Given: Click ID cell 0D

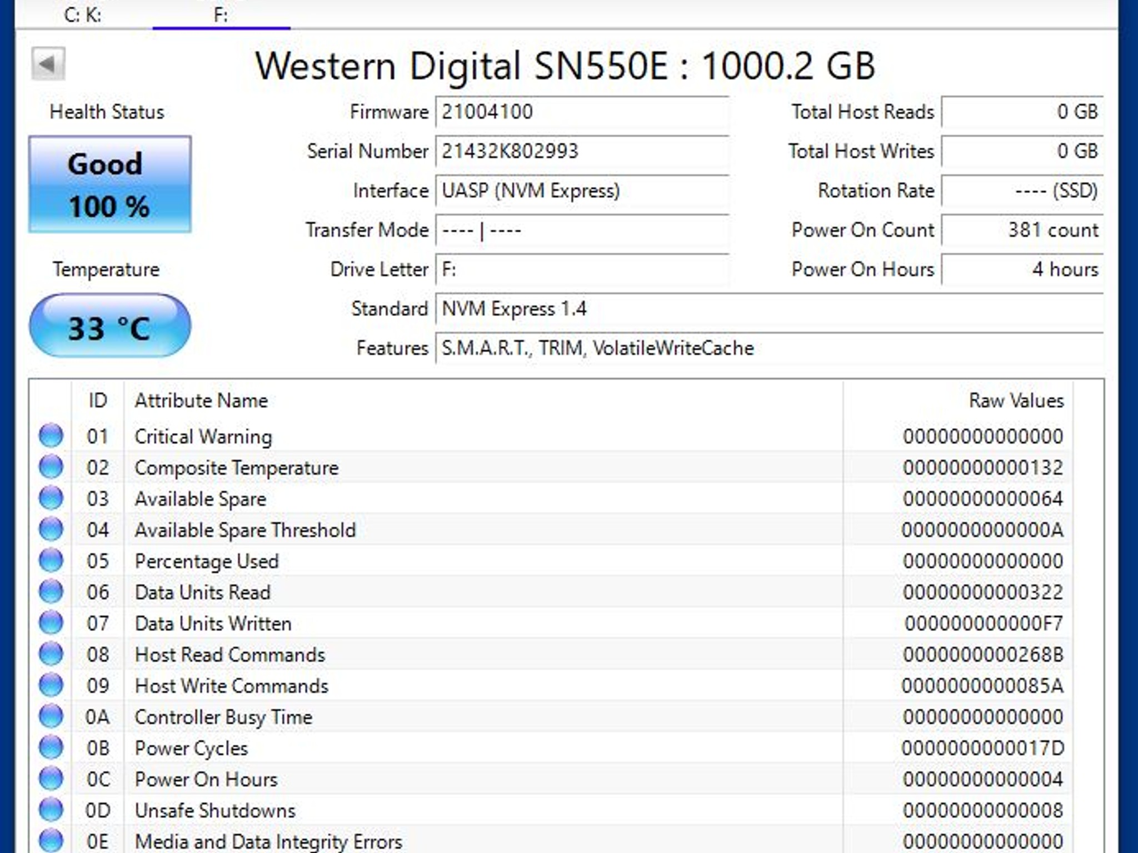Looking at the screenshot, I should [x=97, y=810].
